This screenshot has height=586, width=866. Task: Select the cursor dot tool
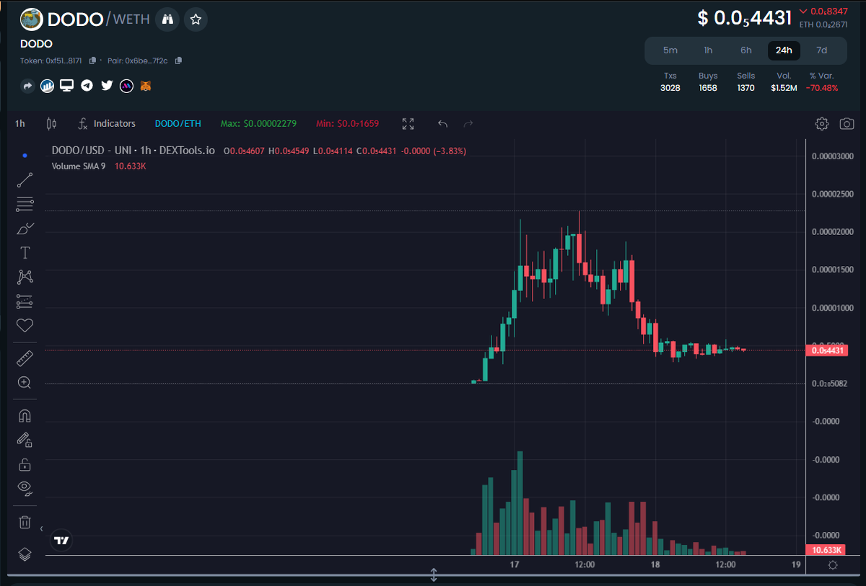click(25, 156)
